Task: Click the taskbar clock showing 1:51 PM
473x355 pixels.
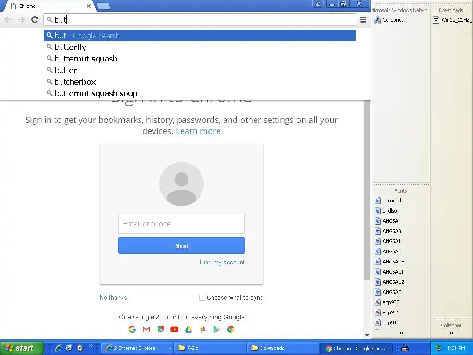Action: click(x=456, y=348)
